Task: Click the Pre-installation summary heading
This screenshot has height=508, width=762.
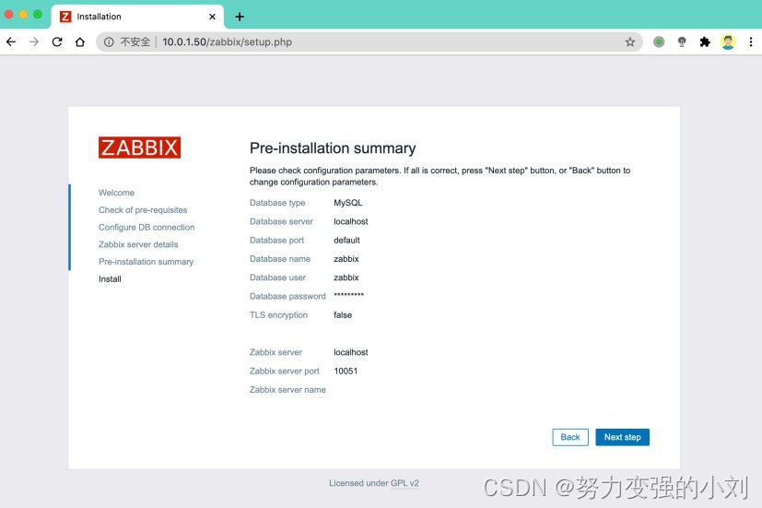Action: pyautogui.click(x=333, y=148)
